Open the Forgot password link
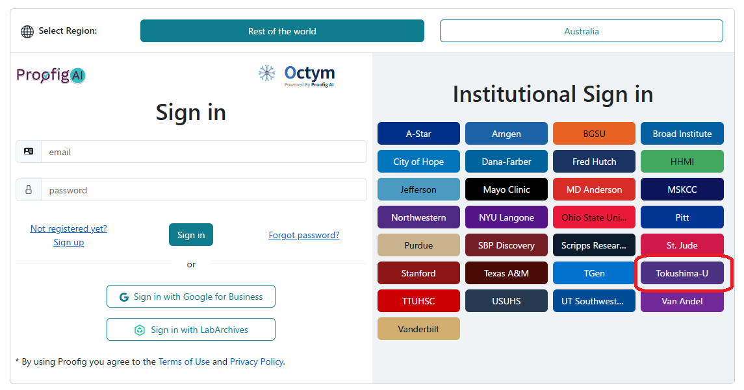The width and height of the screenshot is (744, 390). (x=303, y=235)
